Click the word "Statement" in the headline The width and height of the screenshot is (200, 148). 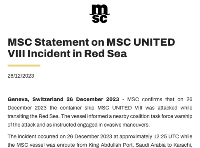click(x=62, y=42)
